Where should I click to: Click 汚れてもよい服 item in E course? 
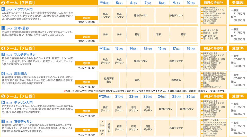(x=210, y=38)
